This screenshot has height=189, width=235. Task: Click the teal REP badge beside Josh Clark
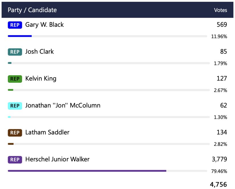pos(15,52)
